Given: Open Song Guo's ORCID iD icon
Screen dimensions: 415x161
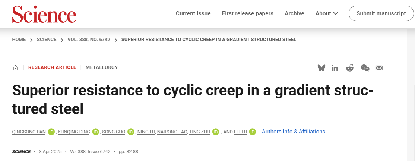Looking at the screenshot, I should (131, 132).
